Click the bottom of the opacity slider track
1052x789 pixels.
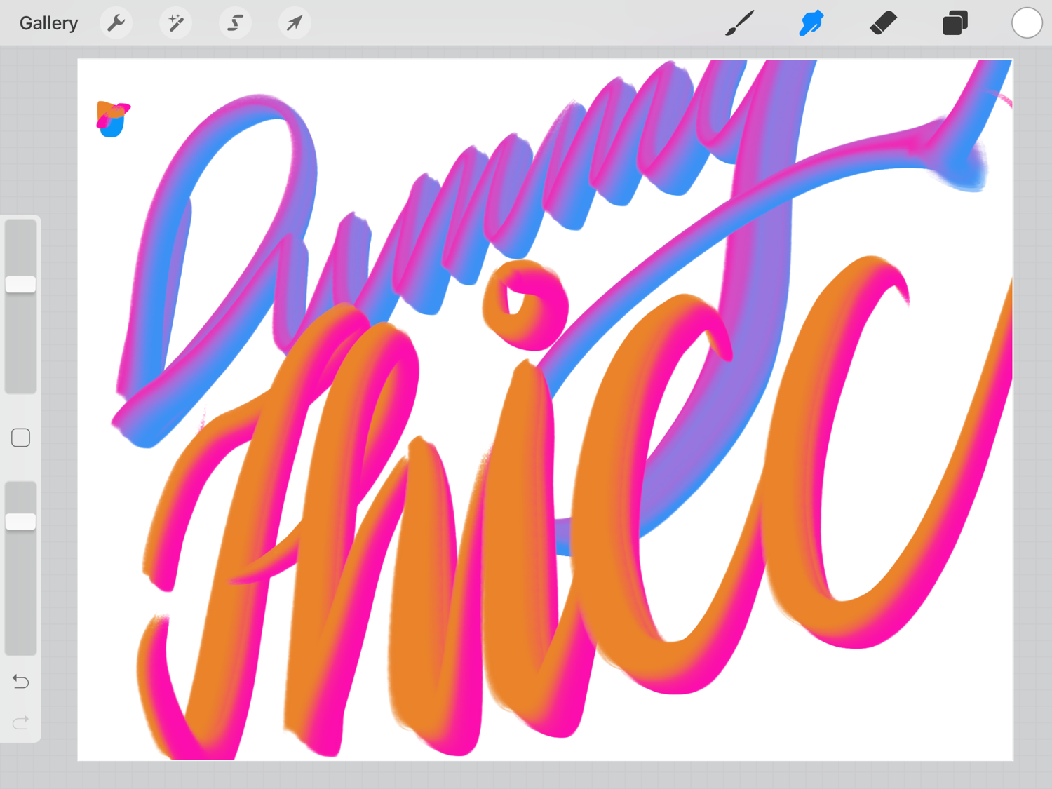tap(21, 645)
